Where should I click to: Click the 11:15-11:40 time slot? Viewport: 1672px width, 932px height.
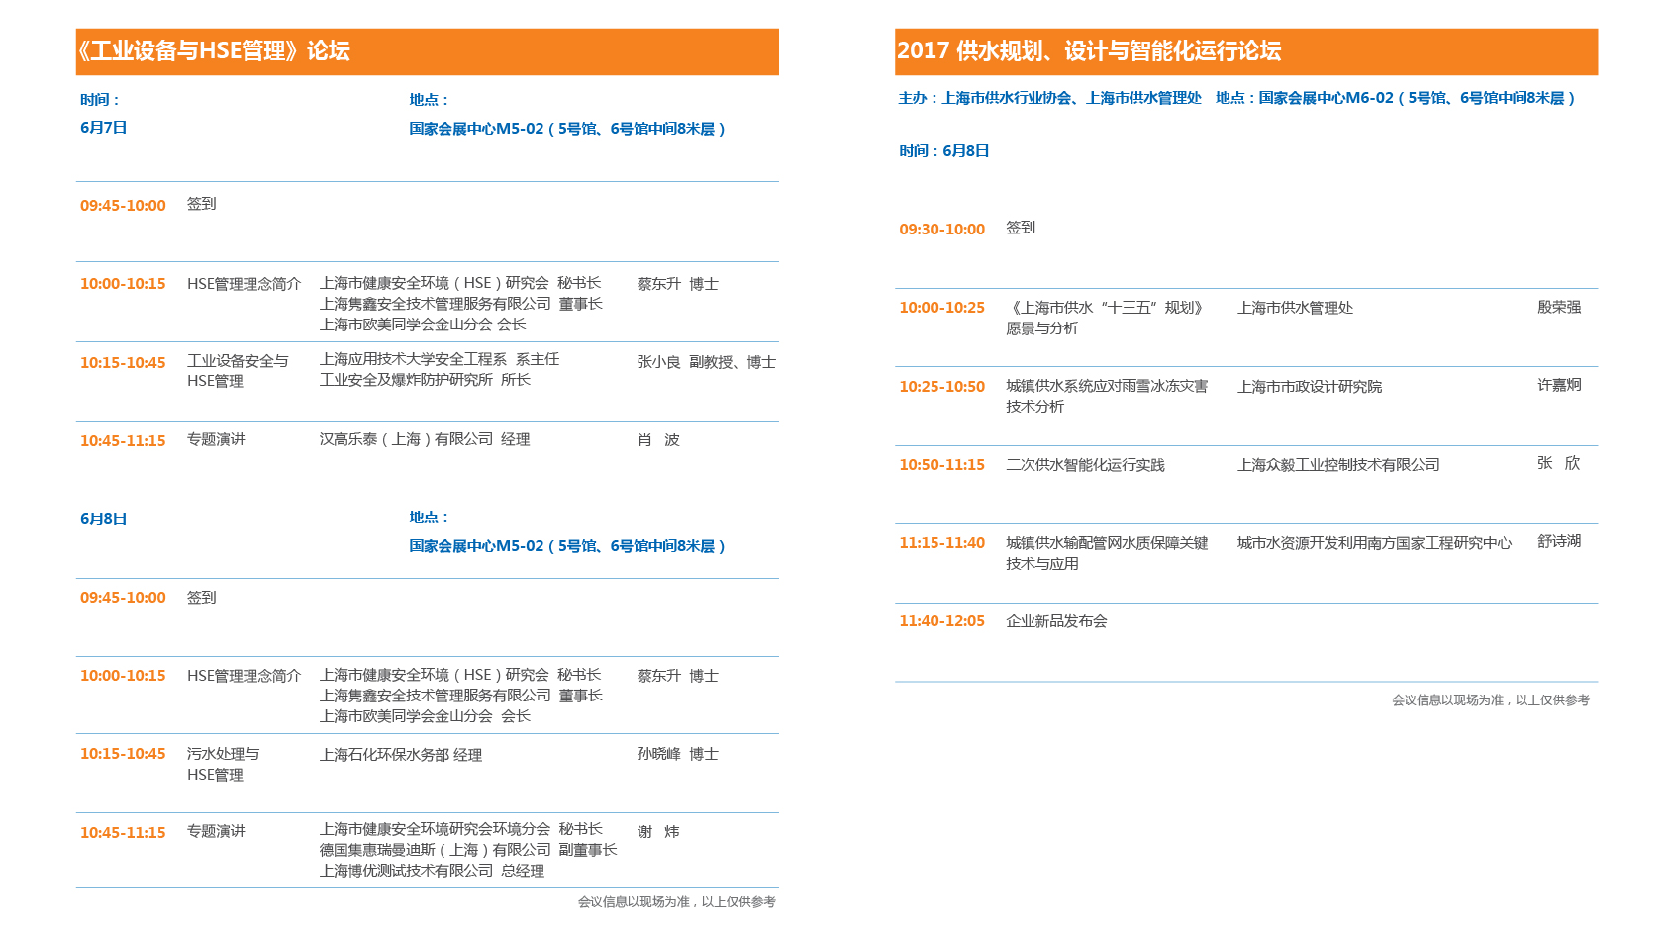coord(941,543)
